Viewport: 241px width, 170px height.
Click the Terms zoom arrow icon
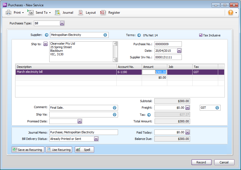click(139, 35)
